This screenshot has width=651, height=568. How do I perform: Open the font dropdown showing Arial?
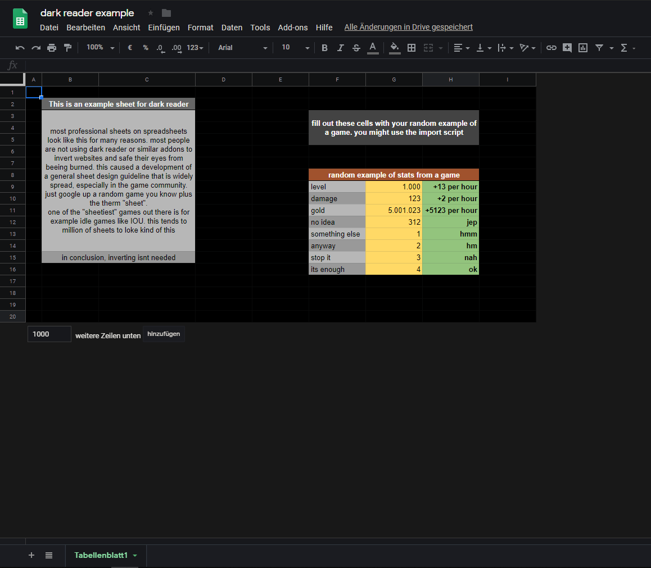pos(241,48)
